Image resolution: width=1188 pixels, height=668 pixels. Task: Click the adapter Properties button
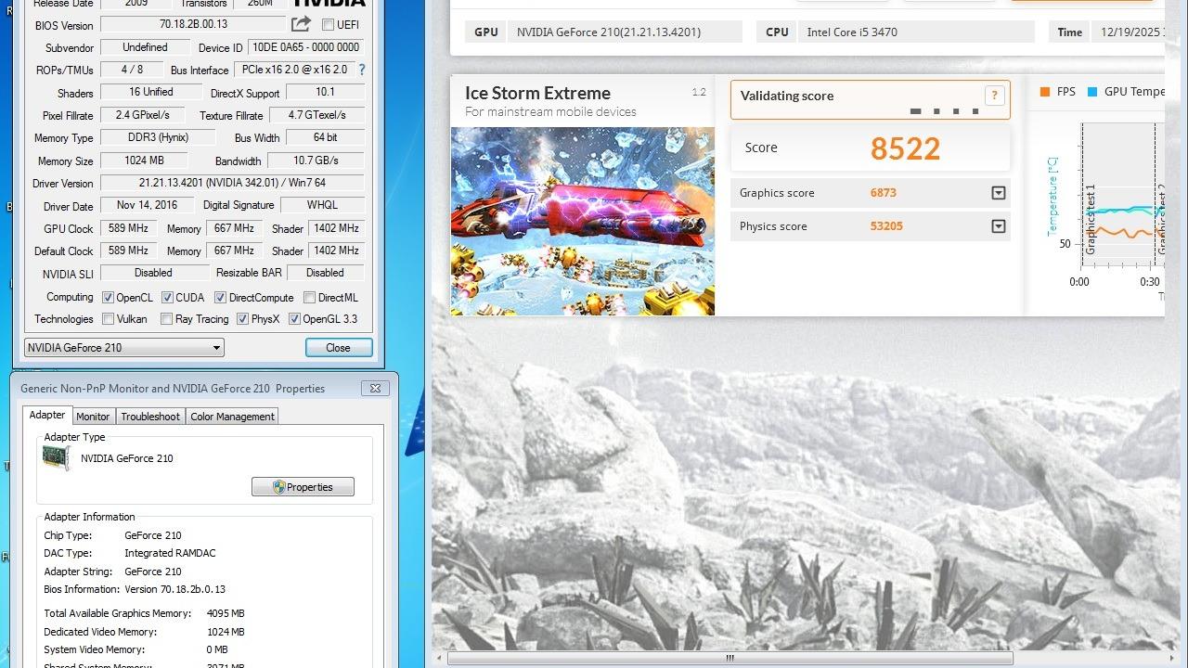pyautogui.click(x=303, y=487)
